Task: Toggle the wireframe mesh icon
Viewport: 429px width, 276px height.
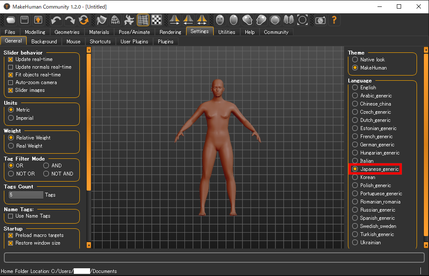Action: click(115, 20)
